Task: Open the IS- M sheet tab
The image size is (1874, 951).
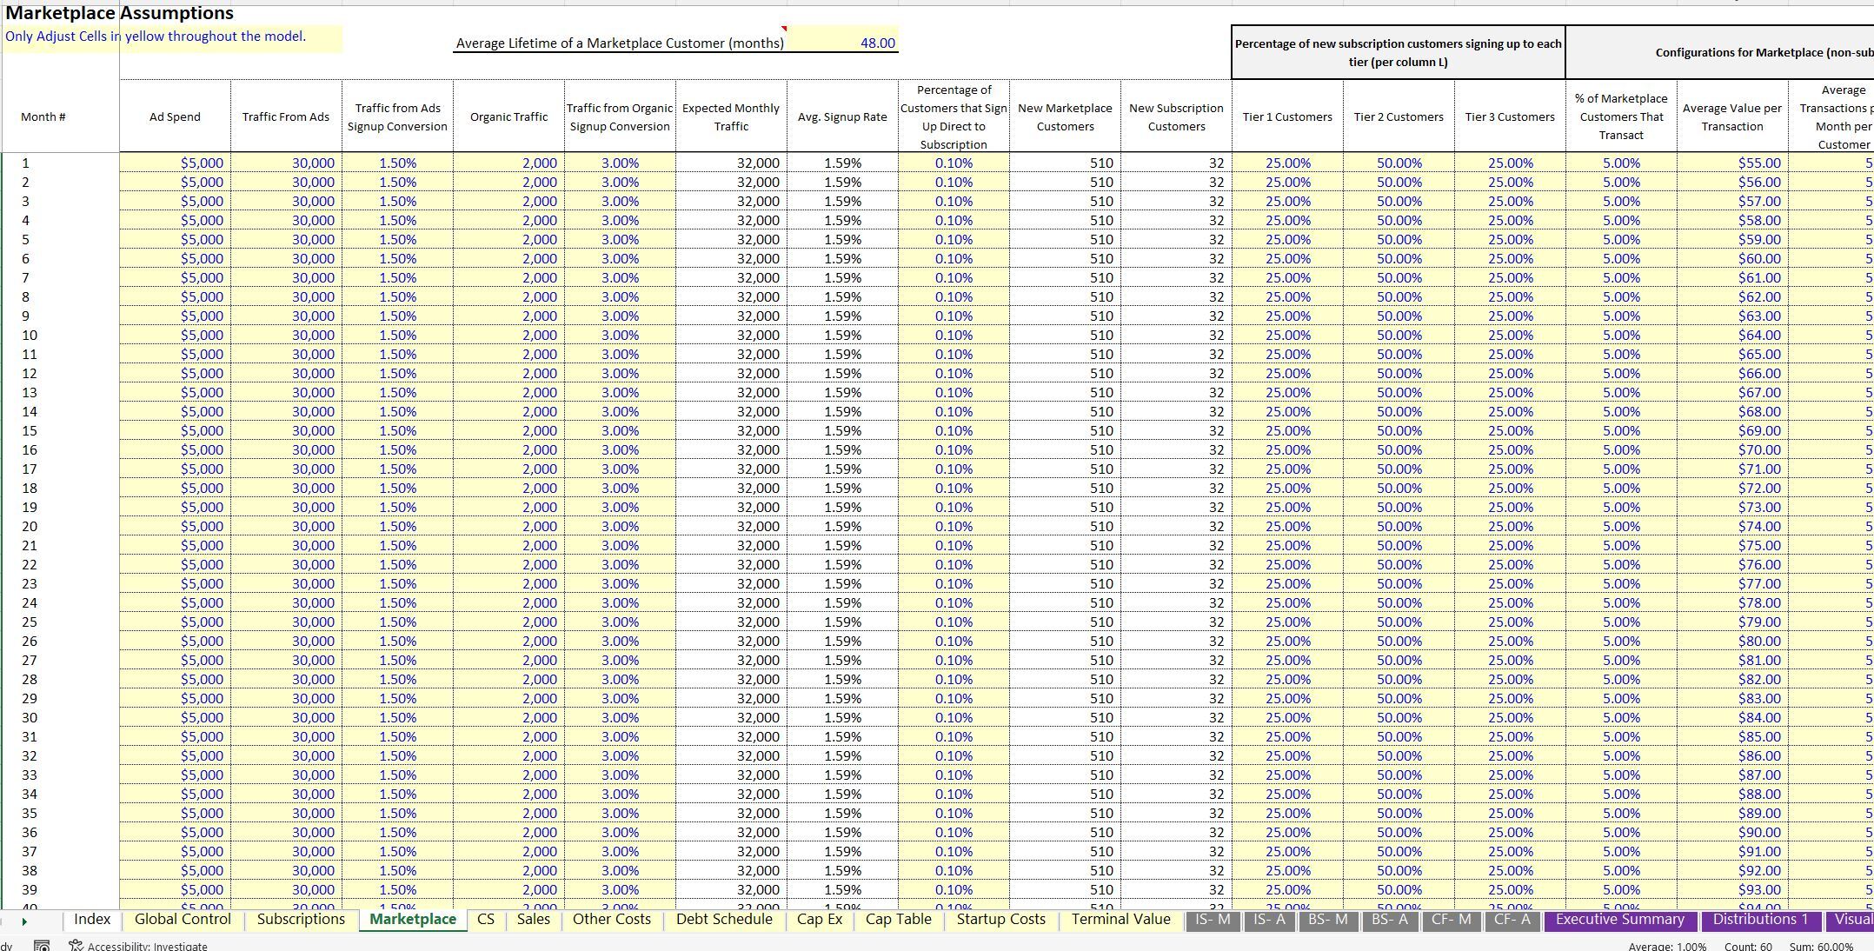Action: (1213, 920)
